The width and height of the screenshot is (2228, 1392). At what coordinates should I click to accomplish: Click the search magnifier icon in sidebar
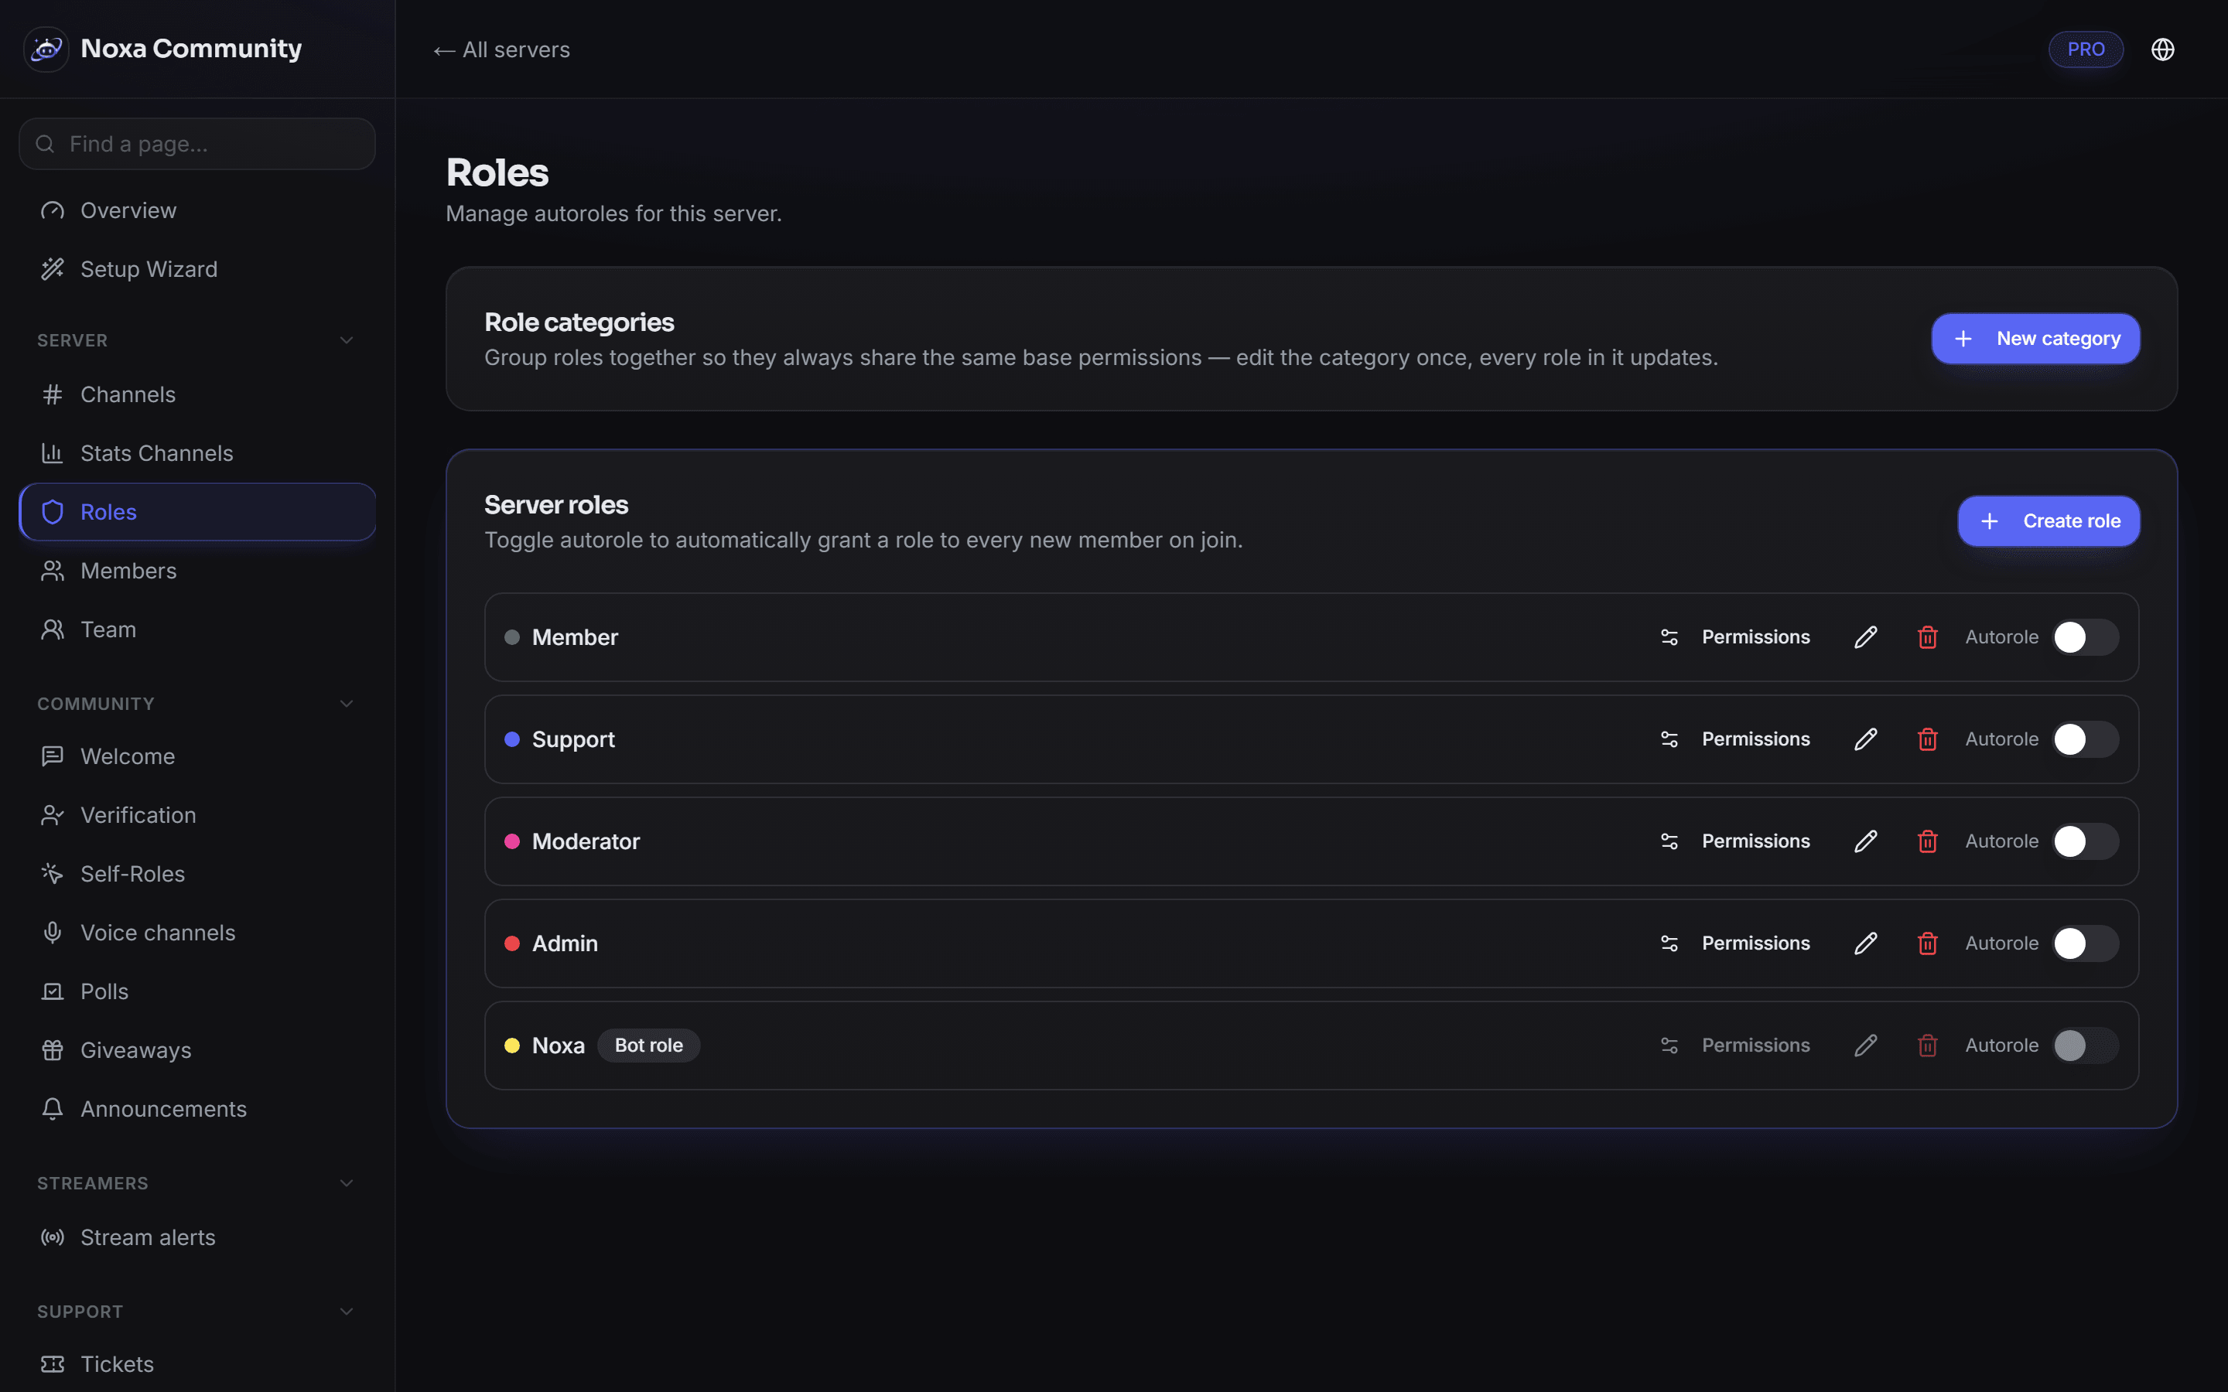(x=45, y=144)
